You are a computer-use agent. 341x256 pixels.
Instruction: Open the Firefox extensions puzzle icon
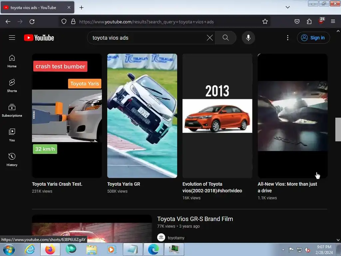(x=309, y=22)
